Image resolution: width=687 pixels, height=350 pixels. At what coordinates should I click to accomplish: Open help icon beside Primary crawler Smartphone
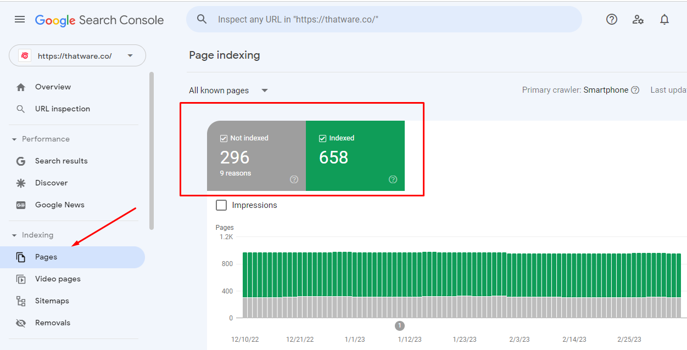[635, 90]
